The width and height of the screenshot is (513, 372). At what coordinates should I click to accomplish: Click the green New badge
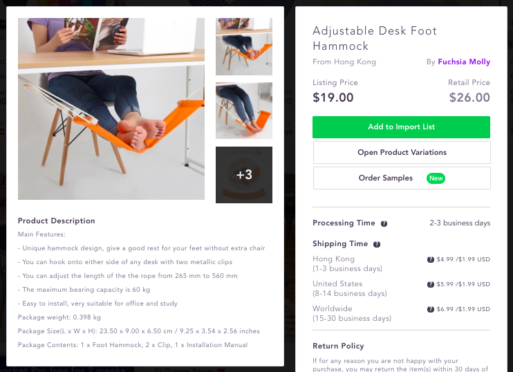click(x=436, y=178)
